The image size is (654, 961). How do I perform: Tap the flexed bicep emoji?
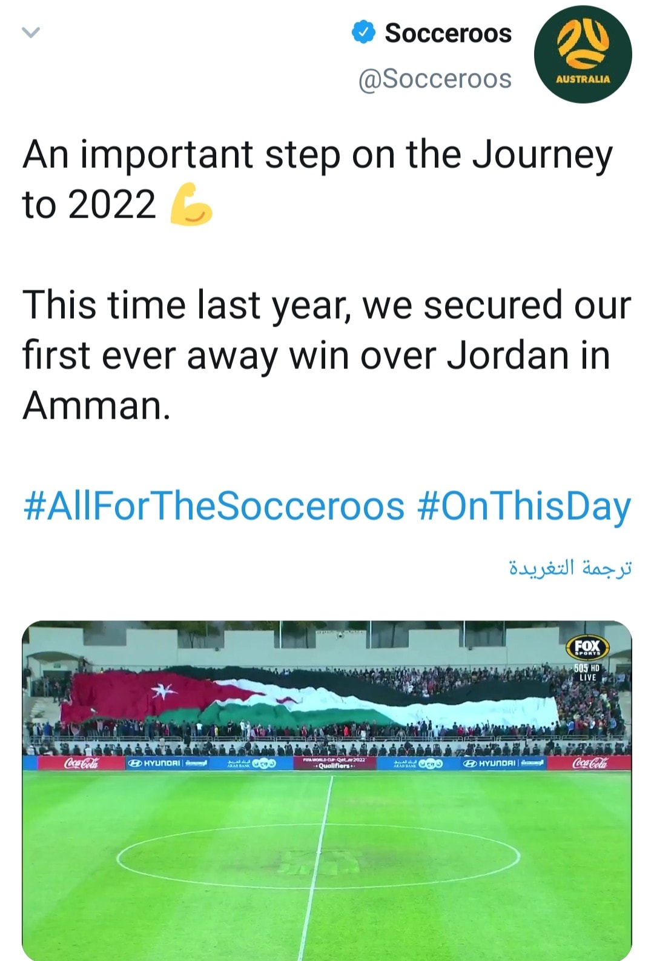191,204
